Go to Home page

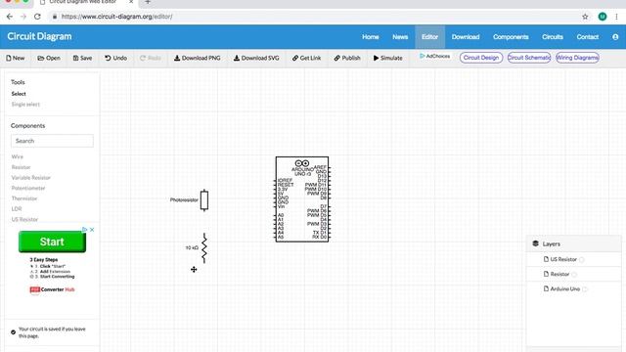(371, 37)
